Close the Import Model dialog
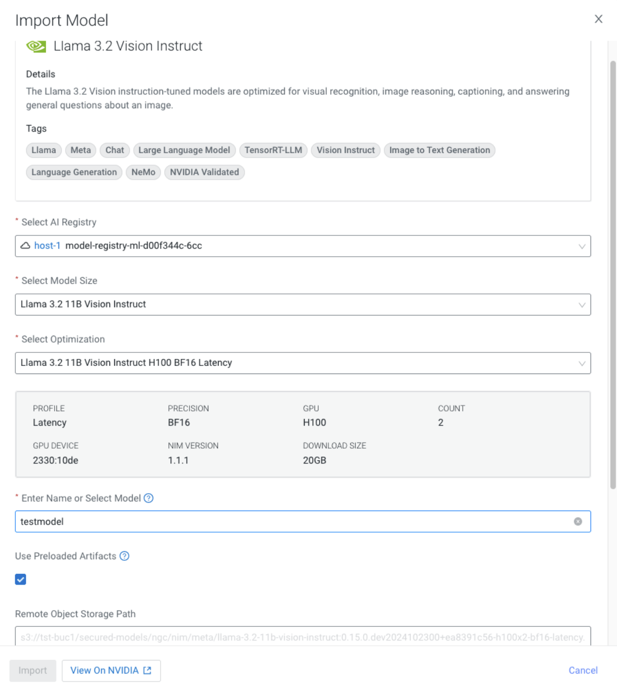This screenshot has height=694, width=617. (598, 19)
